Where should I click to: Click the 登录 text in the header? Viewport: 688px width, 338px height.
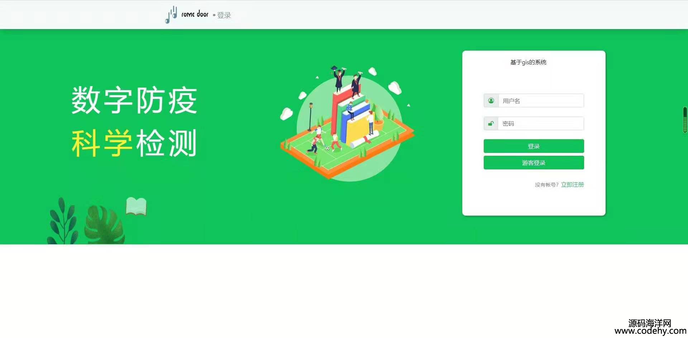point(224,15)
